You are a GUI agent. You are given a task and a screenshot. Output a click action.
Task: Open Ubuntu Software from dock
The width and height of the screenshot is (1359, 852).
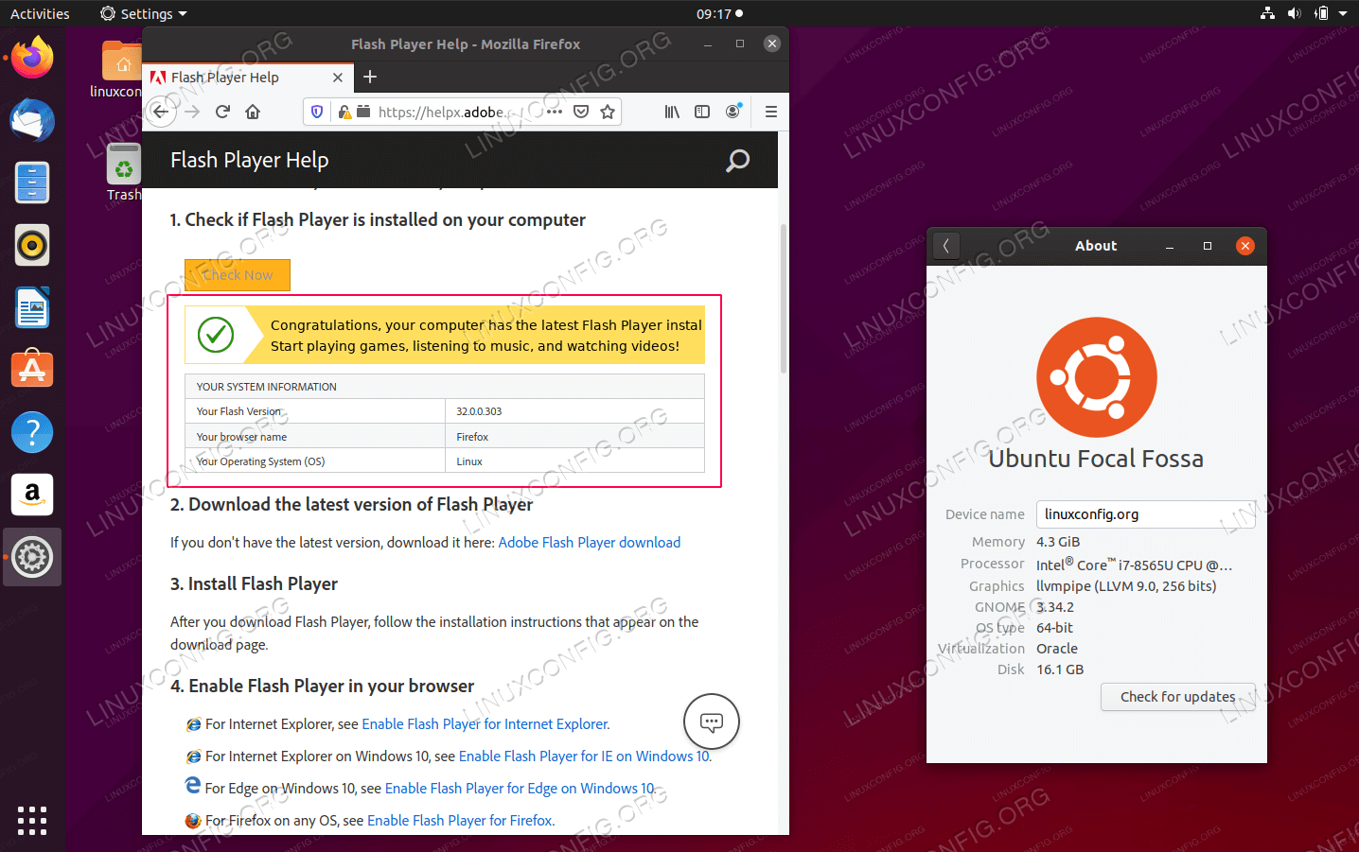pos(32,370)
